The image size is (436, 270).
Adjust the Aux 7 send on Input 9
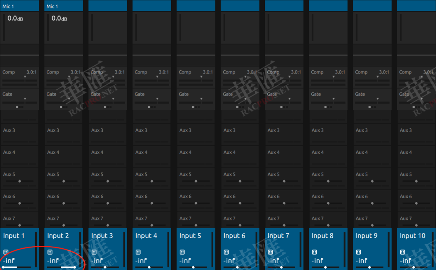372,225
